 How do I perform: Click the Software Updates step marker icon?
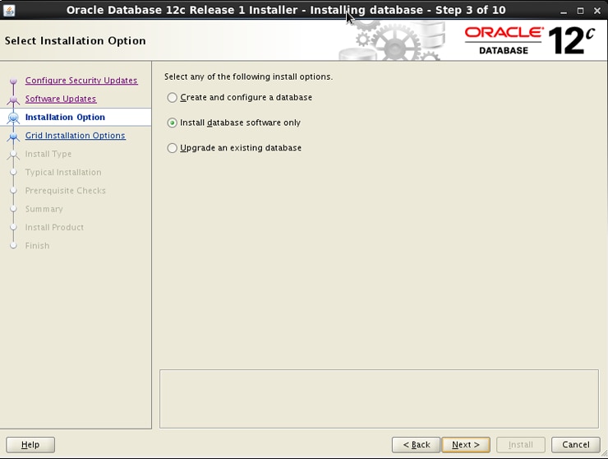(14, 100)
